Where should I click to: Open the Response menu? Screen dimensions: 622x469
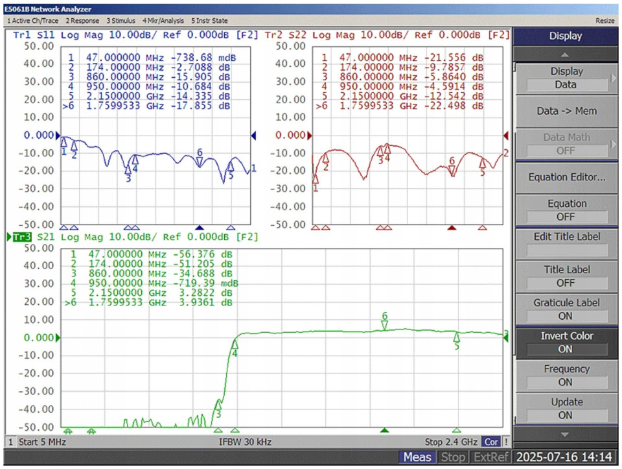coord(82,21)
